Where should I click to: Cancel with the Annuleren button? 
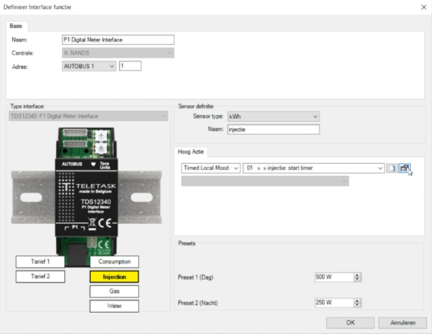point(403,323)
